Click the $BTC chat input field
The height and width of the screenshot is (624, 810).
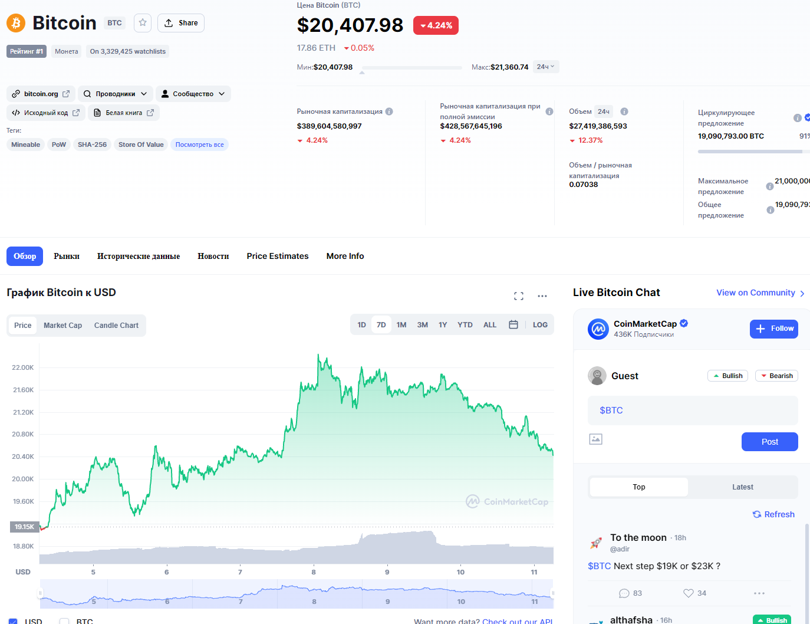pyautogui.click(x=693, y=410)
